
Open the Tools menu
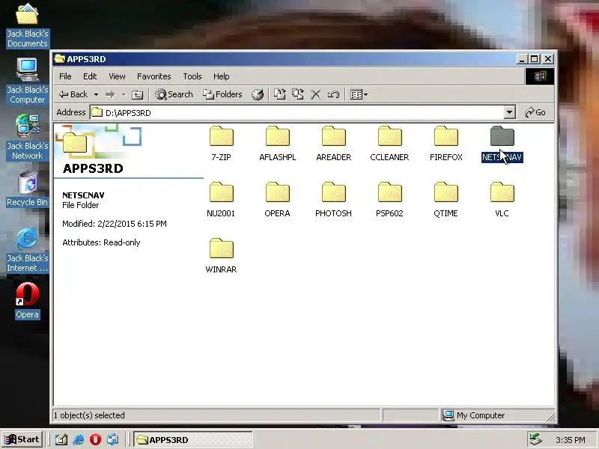(x=192, y=76)
